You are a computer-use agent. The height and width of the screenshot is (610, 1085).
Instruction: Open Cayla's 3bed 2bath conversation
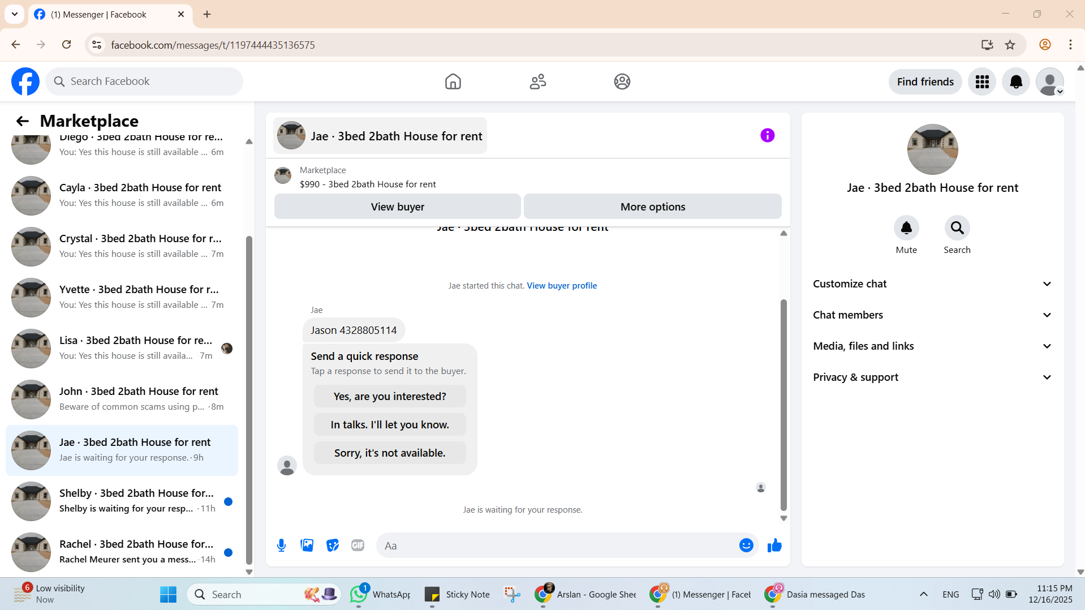(x=122, y=196)
